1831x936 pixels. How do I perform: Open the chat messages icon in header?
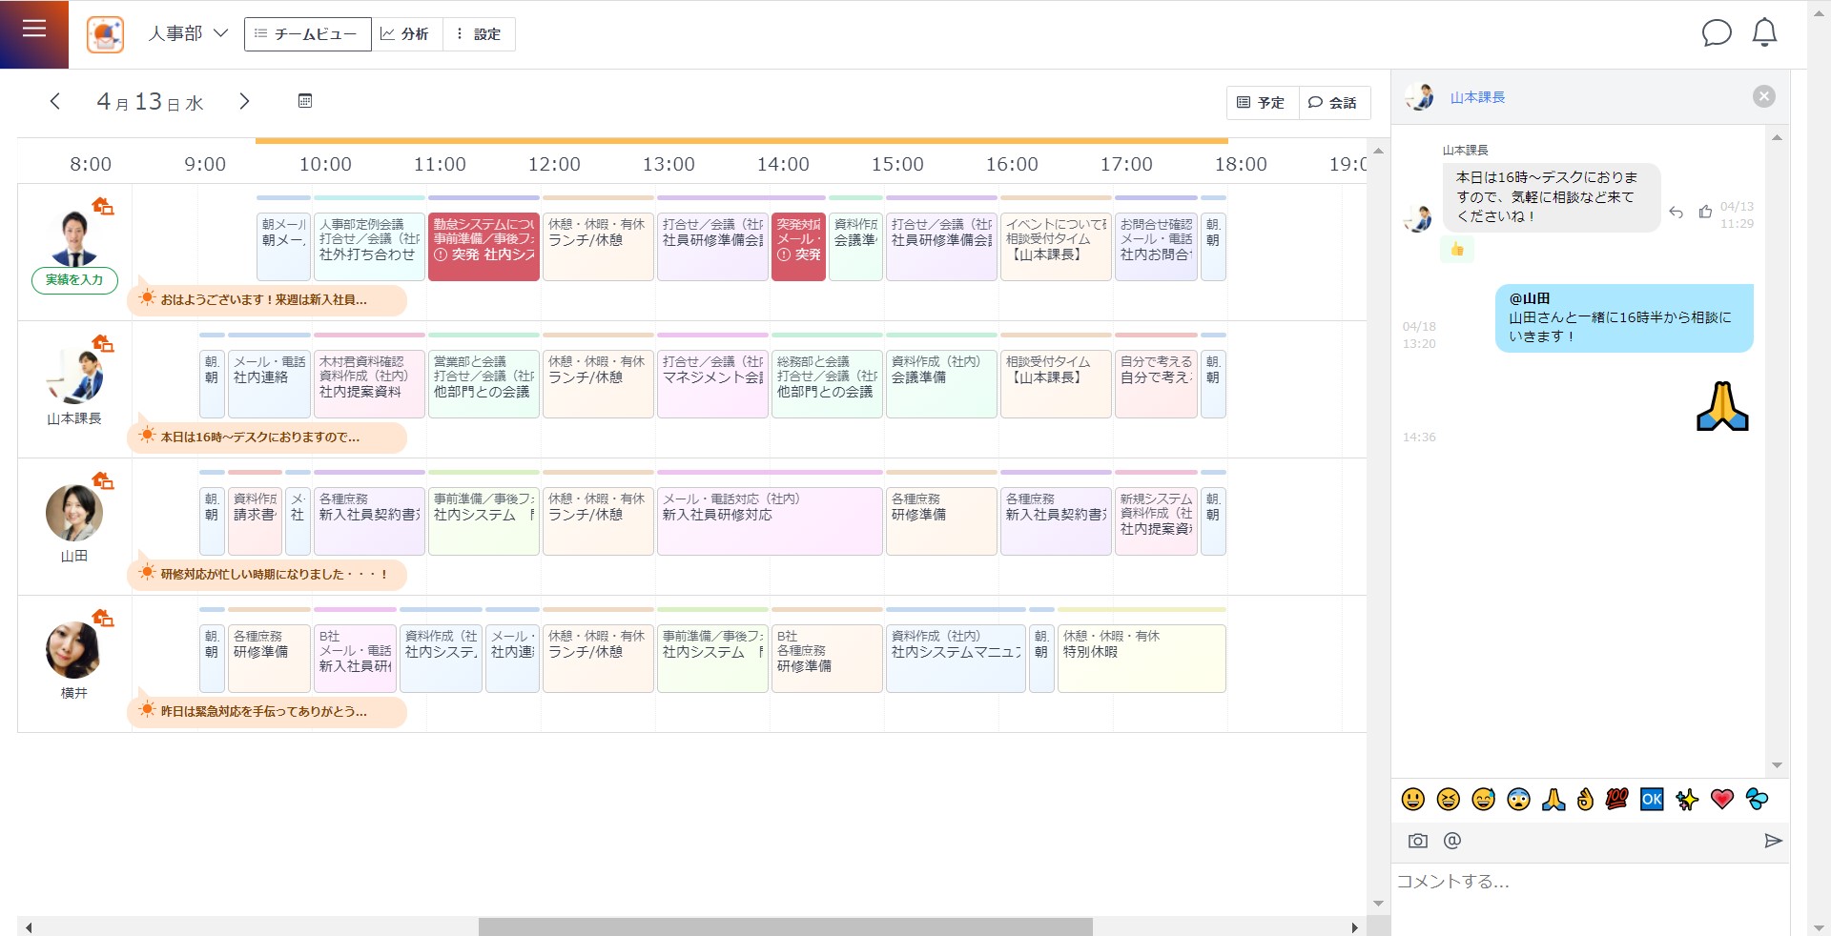tap(1717, 33)
